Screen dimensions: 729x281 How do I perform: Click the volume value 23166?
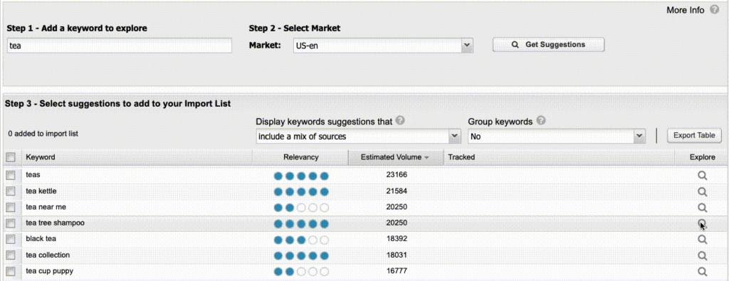[396, 174]
